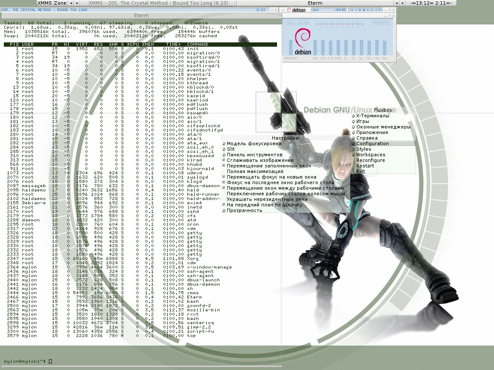The image size is (494, 370).
Task: Toggle Фокус на последнее окно рабочего стола
Action: 286,183
